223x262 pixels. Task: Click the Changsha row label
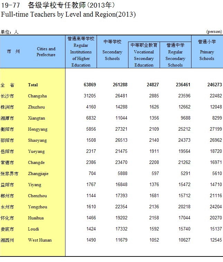click(x=37, y=96)
